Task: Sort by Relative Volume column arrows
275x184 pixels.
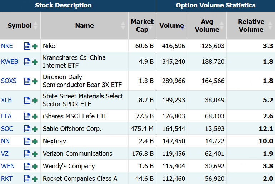Action: [x=270, y=26]
